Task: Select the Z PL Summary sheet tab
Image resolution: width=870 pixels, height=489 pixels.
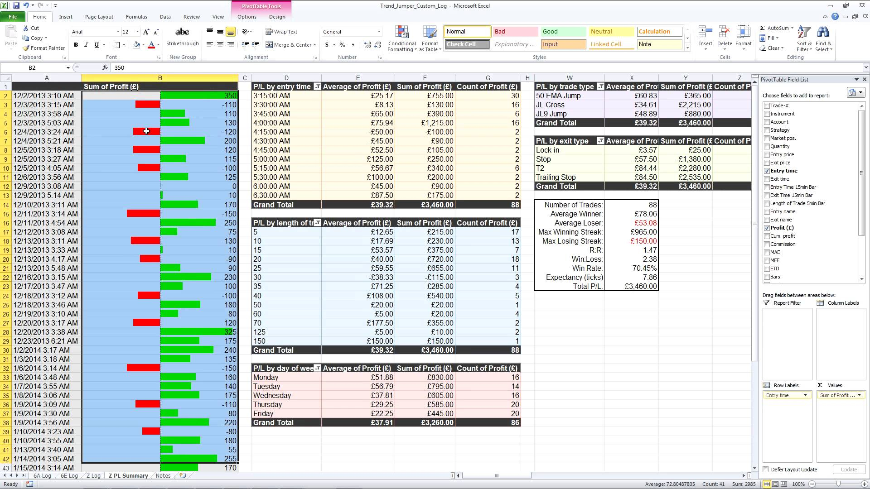Action: click(128, 476)
